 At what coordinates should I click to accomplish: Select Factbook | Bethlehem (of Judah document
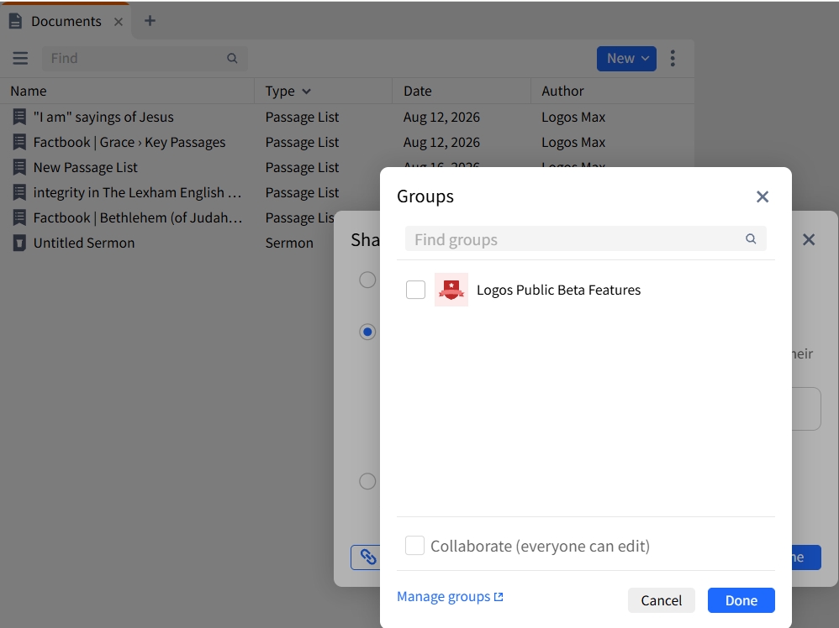138,217
